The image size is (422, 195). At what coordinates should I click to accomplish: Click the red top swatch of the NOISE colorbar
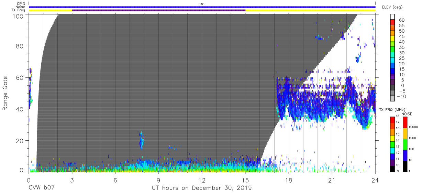pyautogui.click(x=404, y=122)
